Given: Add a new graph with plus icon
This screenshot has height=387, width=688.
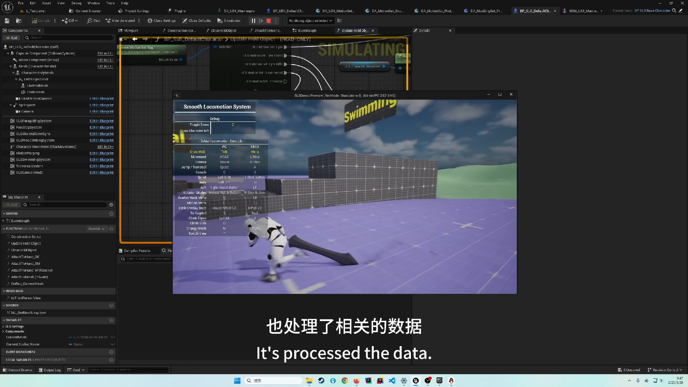Looking at the screenshot, I should 111,214.
